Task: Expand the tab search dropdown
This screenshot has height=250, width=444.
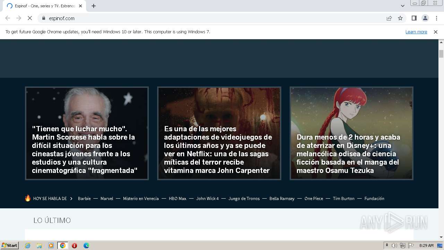Action: (x=402, y=6)
